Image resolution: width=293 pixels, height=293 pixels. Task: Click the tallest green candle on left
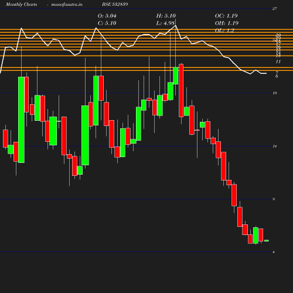click(x=21, y=120)
